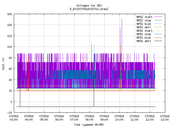This screenshot has width=170, height=127.
Task: Click the purple NPD2 start legend line
Action: 158,17
